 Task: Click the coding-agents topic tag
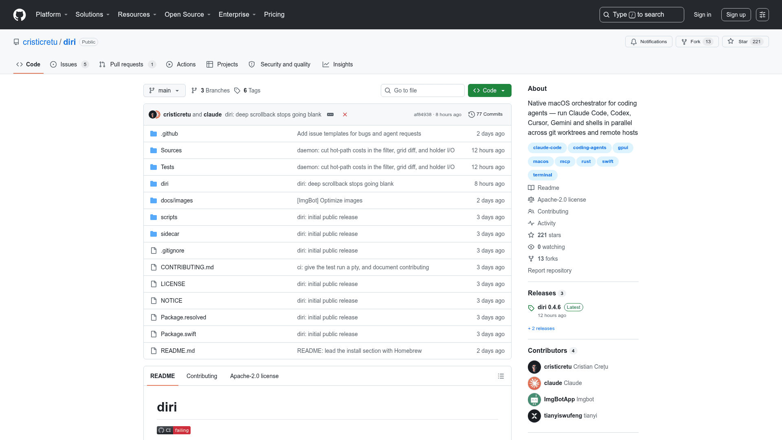[x=589, y=148]
